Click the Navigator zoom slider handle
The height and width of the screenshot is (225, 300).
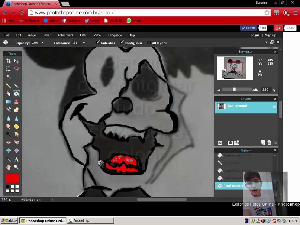(x=234, y=89)
